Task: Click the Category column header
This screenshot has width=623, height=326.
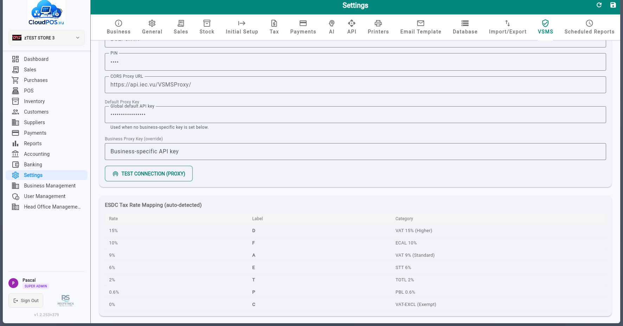Action: tap(404, 219)
